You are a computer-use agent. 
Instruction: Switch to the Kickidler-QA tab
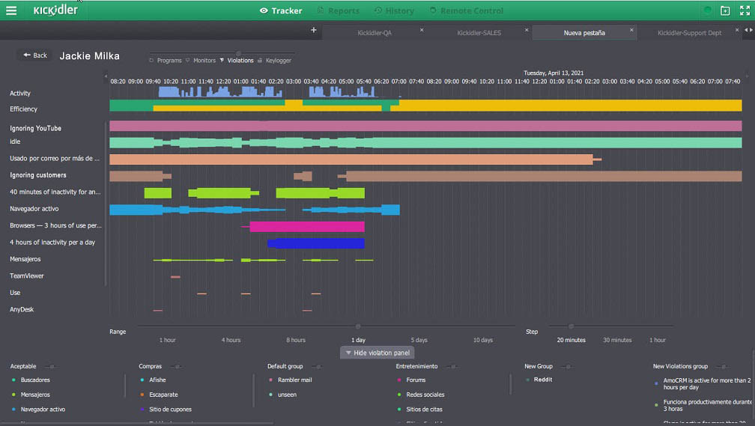click(x=375, y=33)
